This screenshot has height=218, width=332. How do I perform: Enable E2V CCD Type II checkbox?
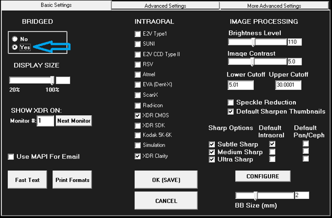point(138,54)
